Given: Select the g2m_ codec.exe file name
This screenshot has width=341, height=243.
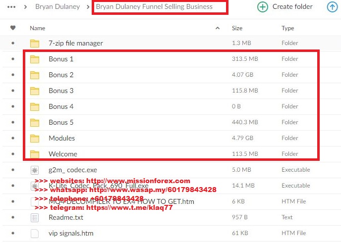Looking at the screenshot, I should 73,170.
